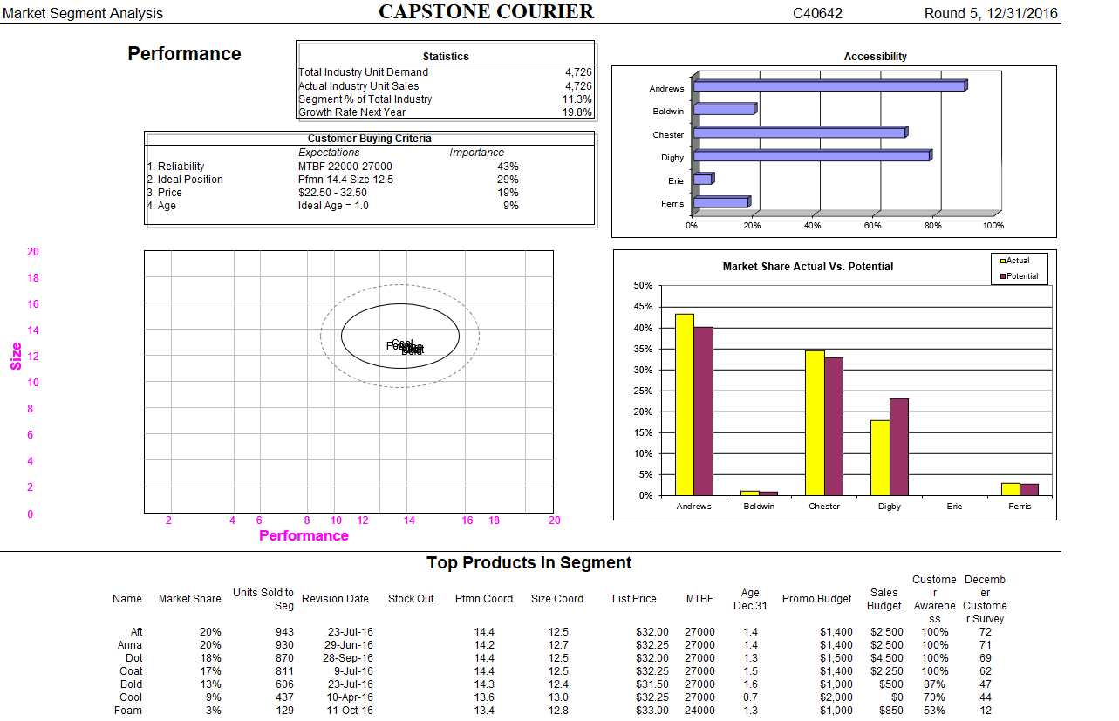The width and height of the screenshot is (1119, 721).
Task: Click the List Price column header
Action: coord(634,598)
